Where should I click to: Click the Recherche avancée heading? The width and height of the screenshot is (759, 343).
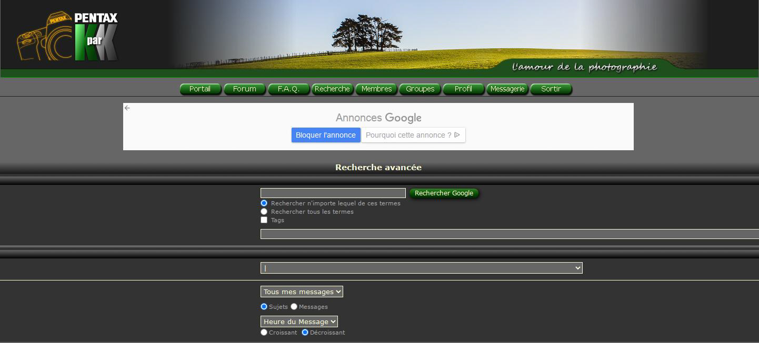coord(378,168)
